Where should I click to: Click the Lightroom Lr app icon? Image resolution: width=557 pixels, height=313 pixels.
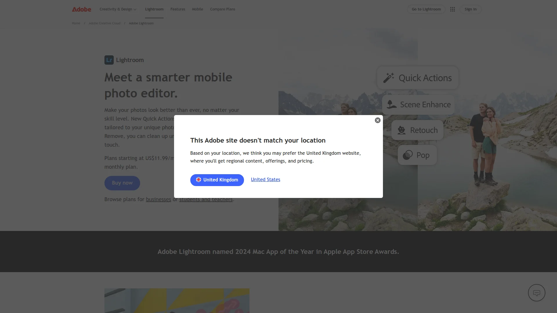(109, 60)
